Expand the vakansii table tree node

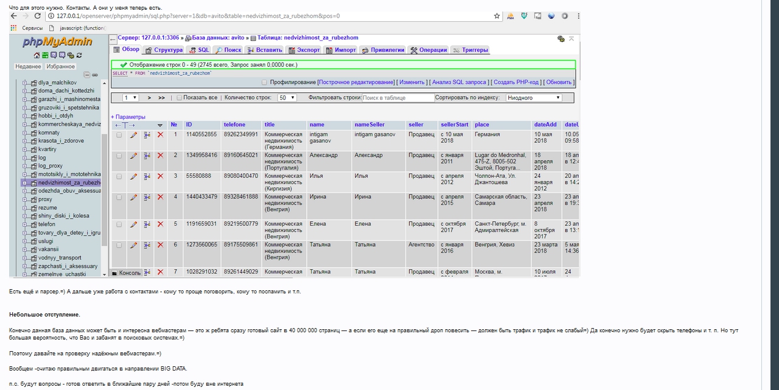pyautogui.click(x=26, y=249)
